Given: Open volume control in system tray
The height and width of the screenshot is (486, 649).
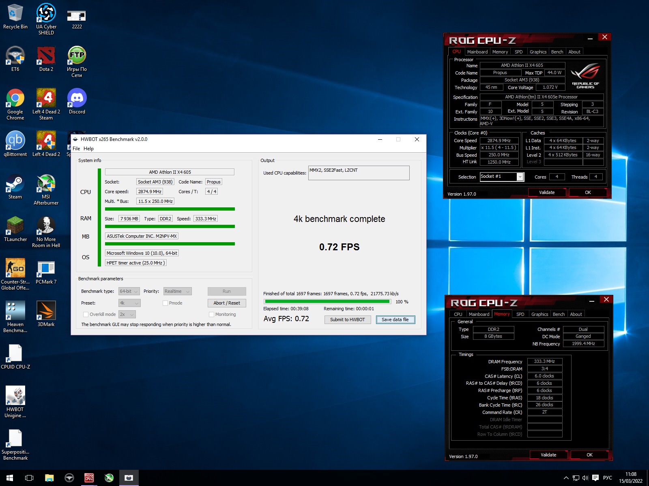Looking at the screenshot, I should [585, 478].
